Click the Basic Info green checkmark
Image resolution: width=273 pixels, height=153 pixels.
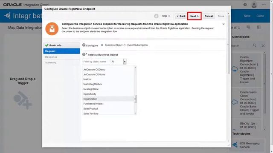click(x=46, y=45)
